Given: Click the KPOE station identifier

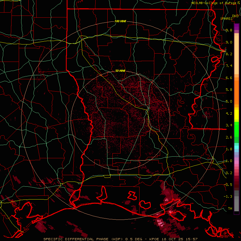Looking at the screenshot, I should (x=155, y=239).
